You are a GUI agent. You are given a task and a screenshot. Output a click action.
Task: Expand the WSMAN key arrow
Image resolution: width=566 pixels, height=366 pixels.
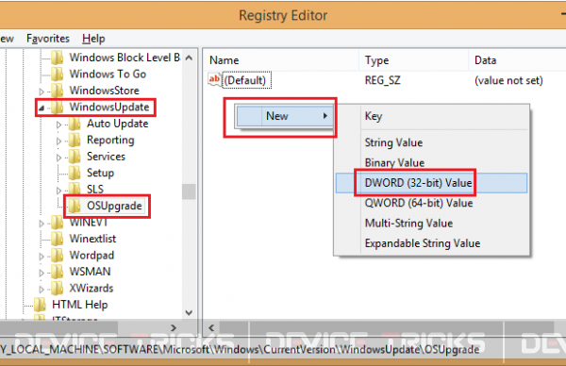pyautogui.click(x=42, y=273)
